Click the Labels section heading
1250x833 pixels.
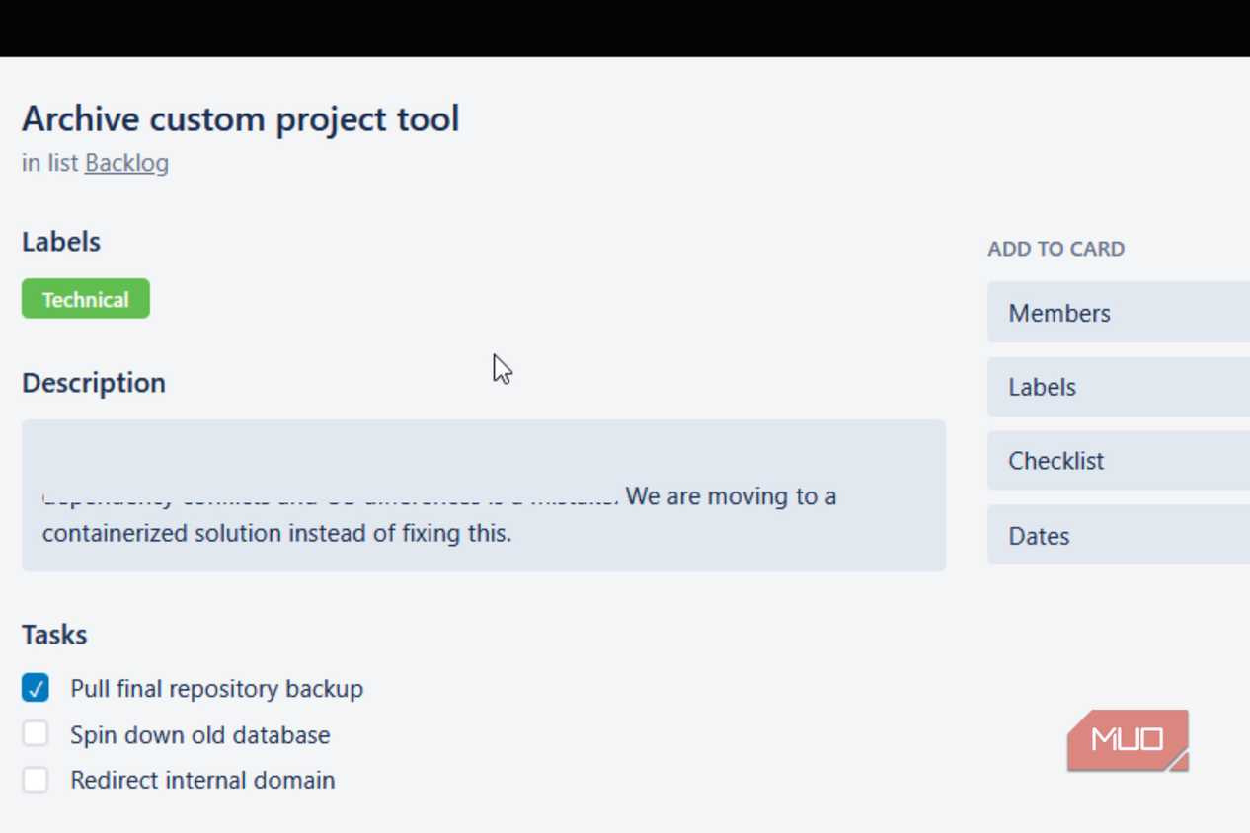pos(61,242)
